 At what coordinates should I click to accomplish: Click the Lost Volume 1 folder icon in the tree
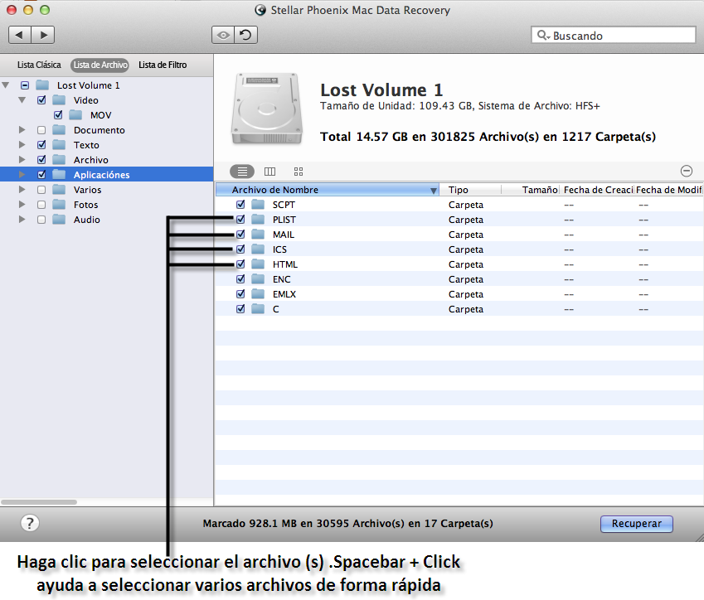(x=42, y=85)
